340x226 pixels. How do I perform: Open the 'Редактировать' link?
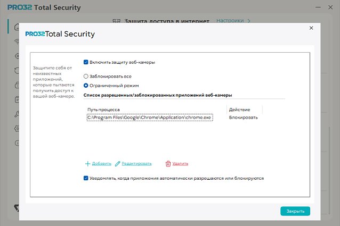click(136, 163)
